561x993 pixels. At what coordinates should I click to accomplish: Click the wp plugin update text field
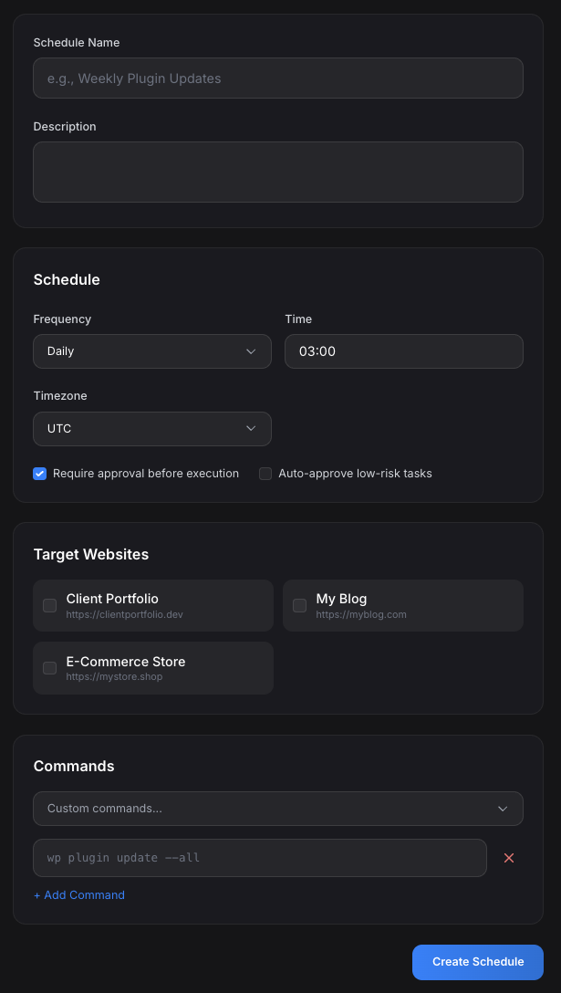pyautogui.click(x=260, y=858)
